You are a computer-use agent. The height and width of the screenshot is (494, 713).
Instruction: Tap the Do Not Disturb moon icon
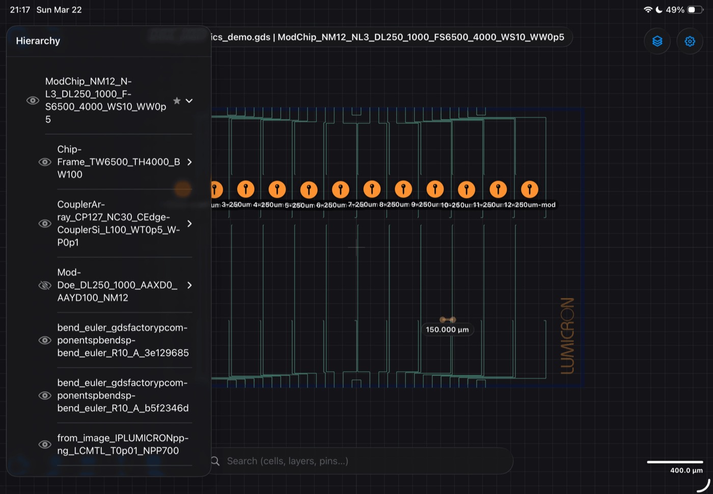(x=659, y=10)
